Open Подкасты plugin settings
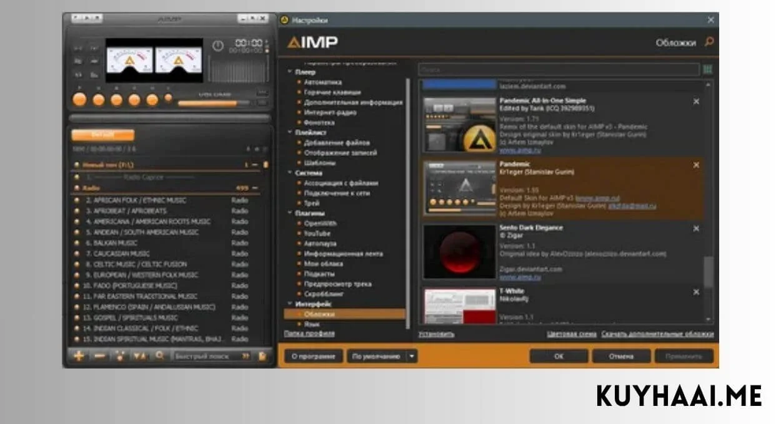The image size is (781, 424). click(319, 274)
